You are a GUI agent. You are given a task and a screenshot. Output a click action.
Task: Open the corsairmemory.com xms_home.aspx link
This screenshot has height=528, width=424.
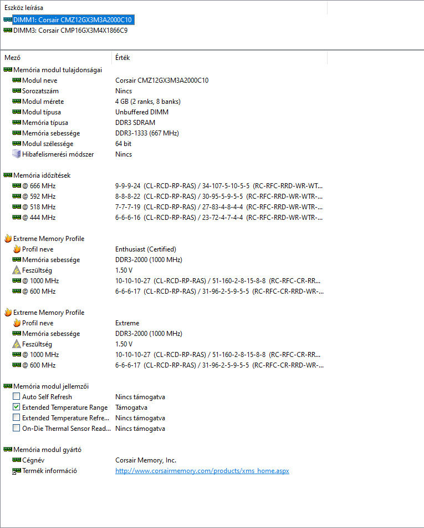[x=202, y=471]
